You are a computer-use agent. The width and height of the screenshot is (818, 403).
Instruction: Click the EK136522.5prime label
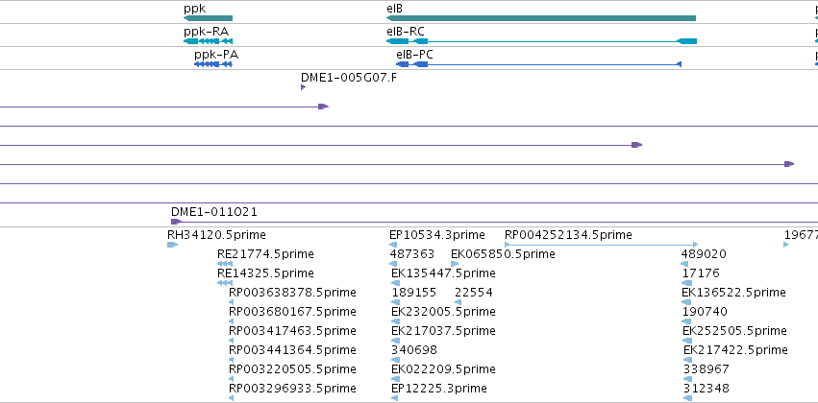pos(733,293)
